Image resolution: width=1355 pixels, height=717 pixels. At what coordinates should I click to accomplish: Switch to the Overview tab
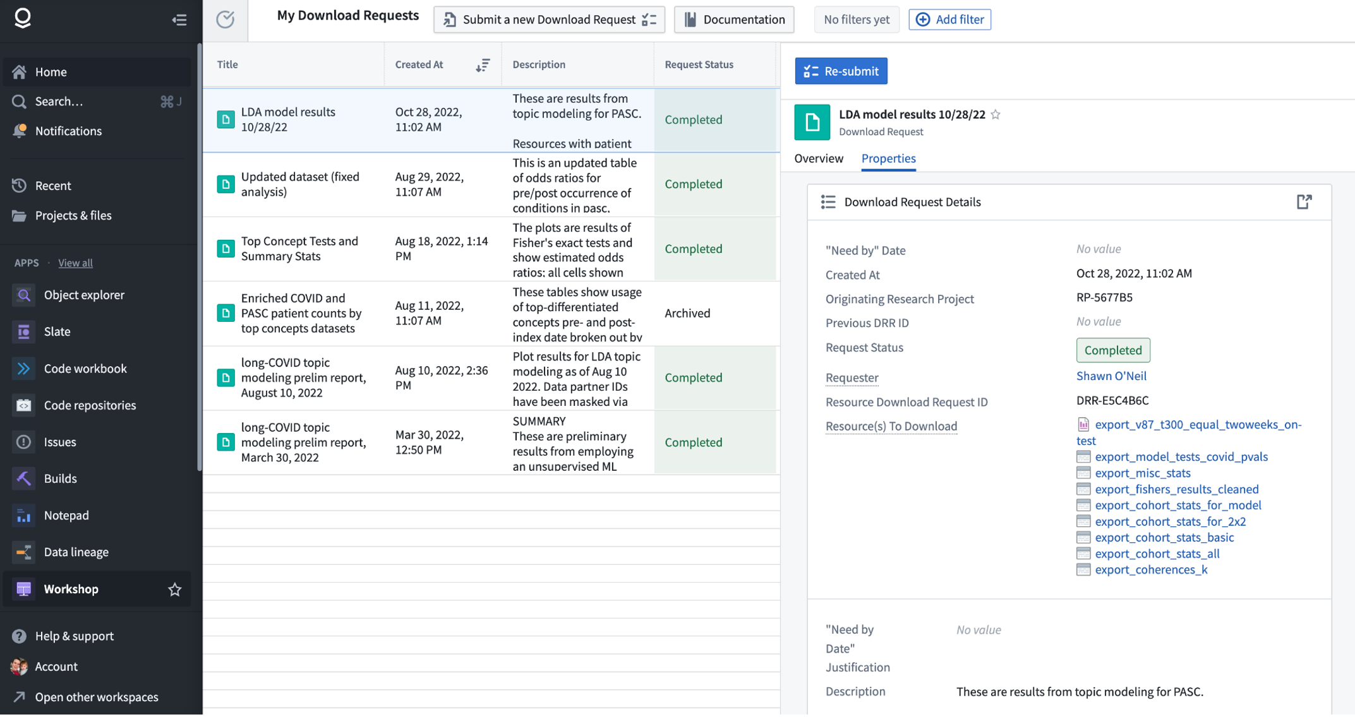pos(818,158)
